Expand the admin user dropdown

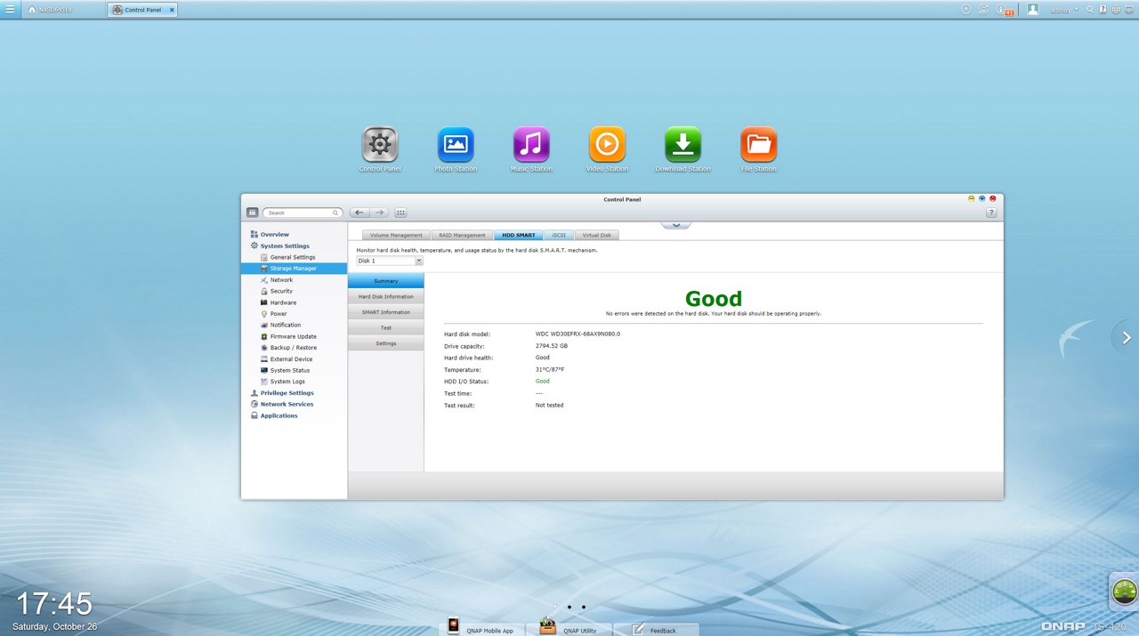1076,10
